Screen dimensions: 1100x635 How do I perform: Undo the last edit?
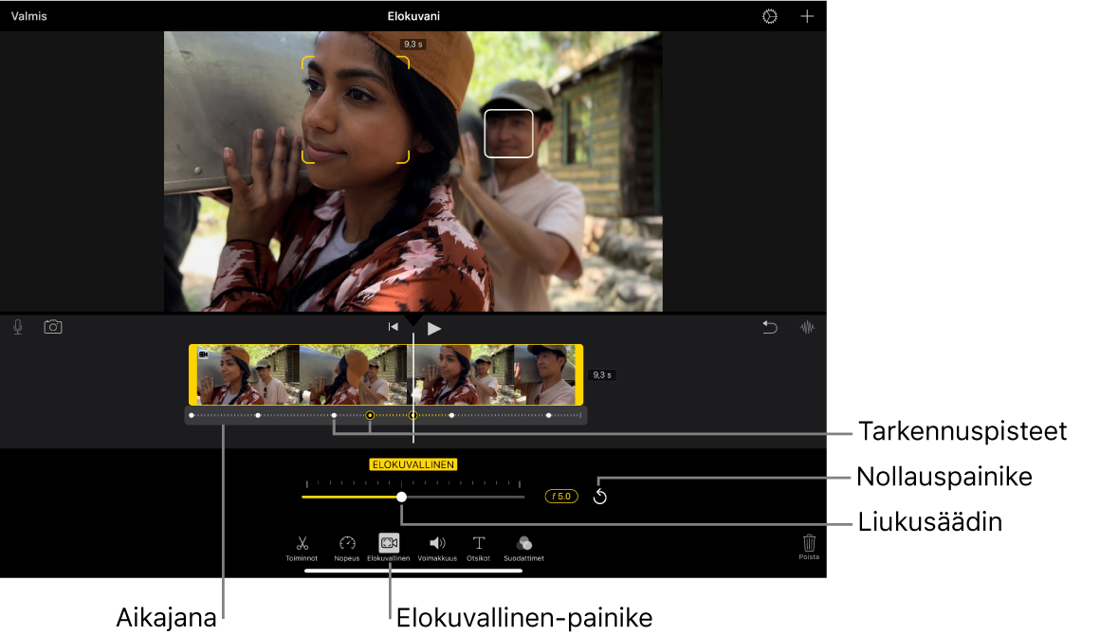770,327
